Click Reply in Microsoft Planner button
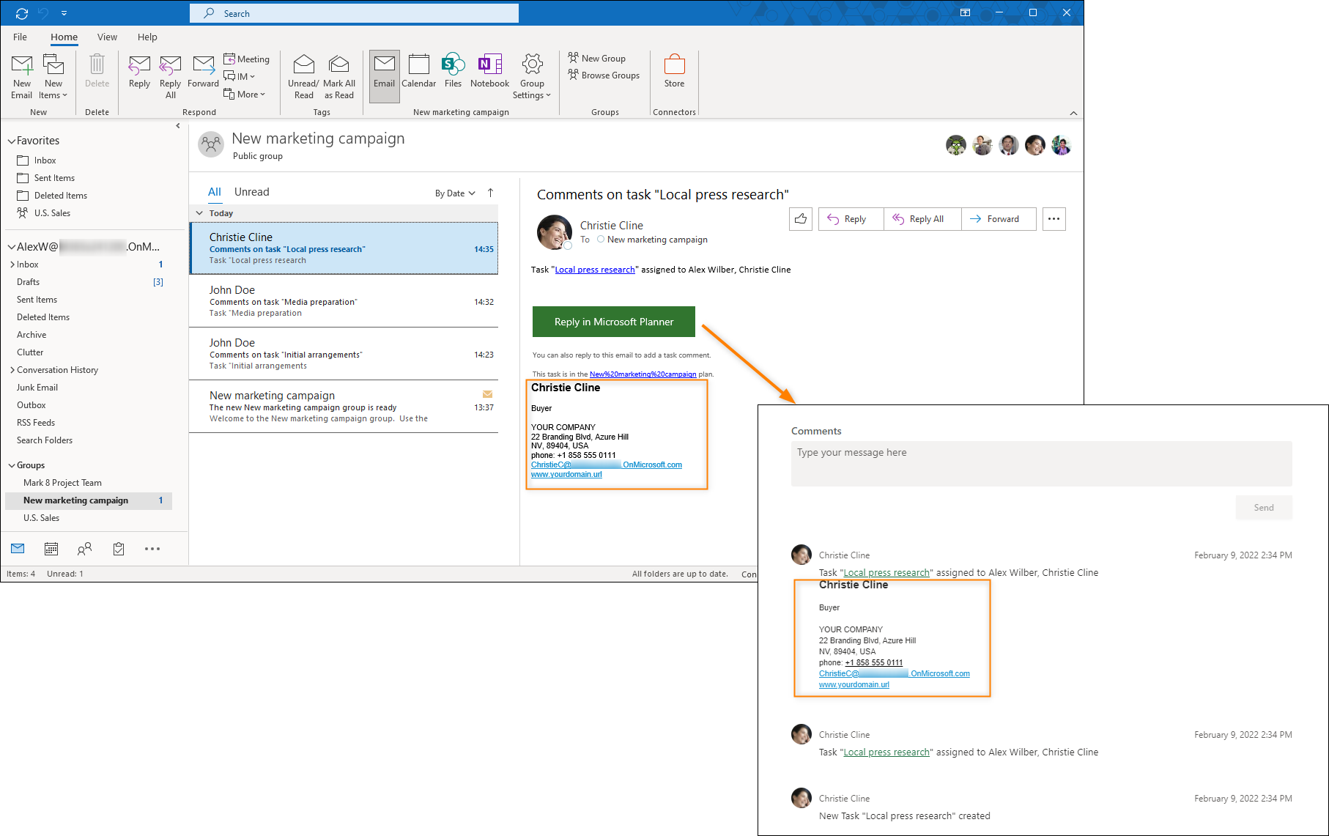1329x836 pixels. [614, 322]
